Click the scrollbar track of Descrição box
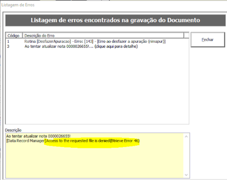The image size is (227, 180). click(186, 156)
